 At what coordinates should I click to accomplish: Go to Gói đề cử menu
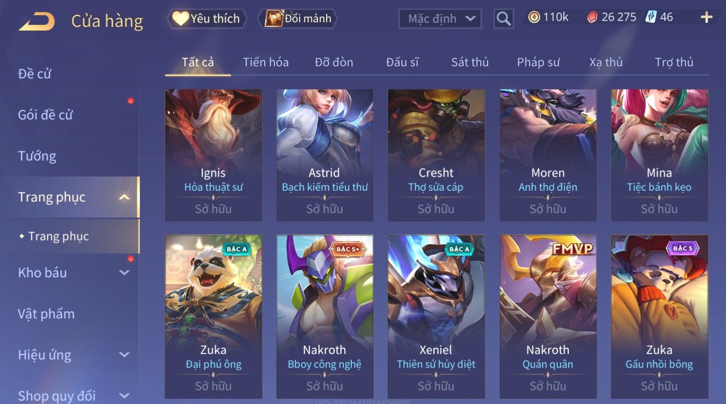45,115
